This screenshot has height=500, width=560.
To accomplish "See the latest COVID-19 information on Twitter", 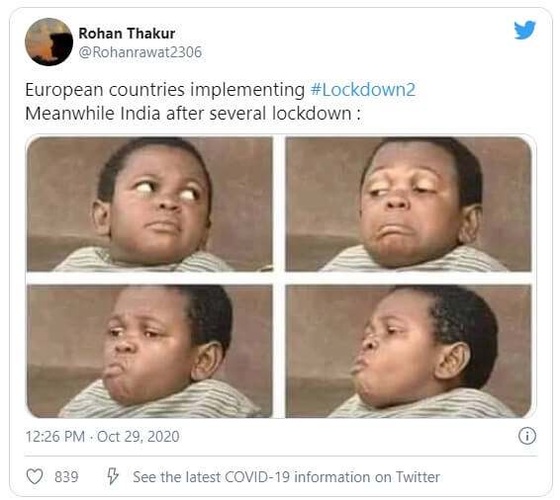I will tap(286, 477).
